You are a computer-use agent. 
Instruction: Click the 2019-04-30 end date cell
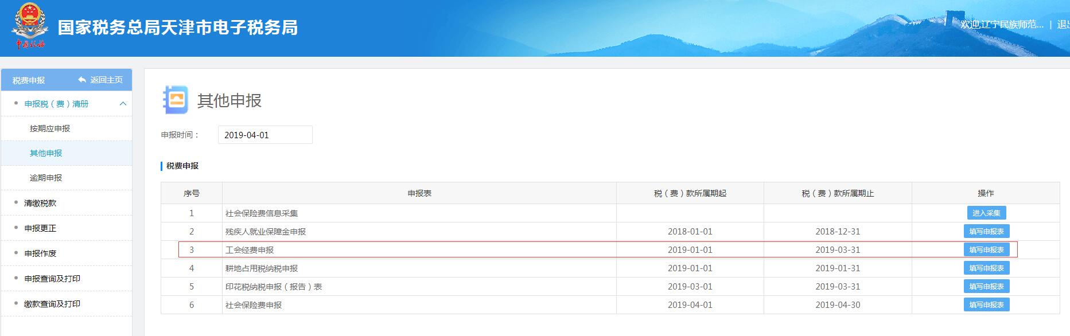pos(838,305)
